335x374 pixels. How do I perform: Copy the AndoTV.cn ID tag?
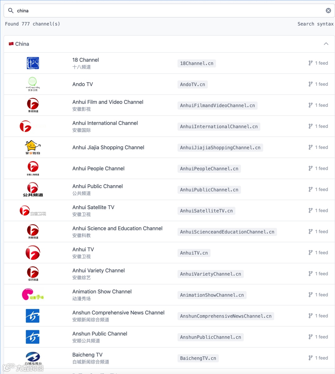[193, 84]
